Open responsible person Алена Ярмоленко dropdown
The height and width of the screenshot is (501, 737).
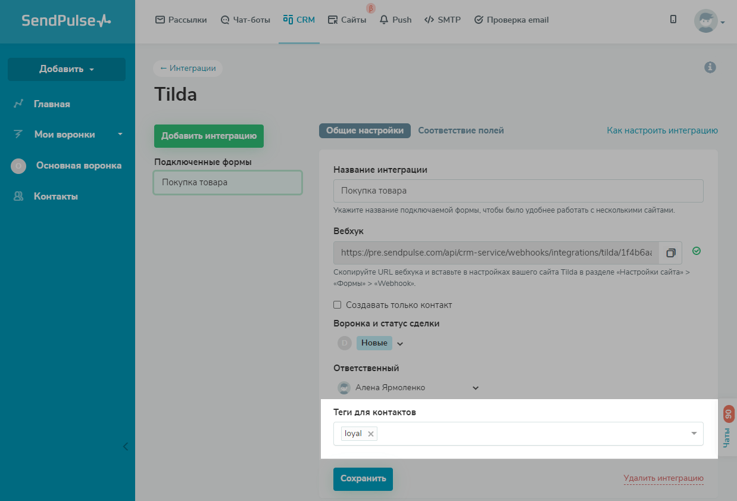(x=476, y=388)
